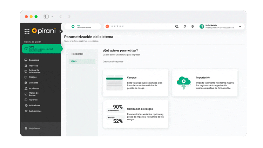The image size is (263, 148).
Task: Open the settings gear icon
Action: point(193,27)
